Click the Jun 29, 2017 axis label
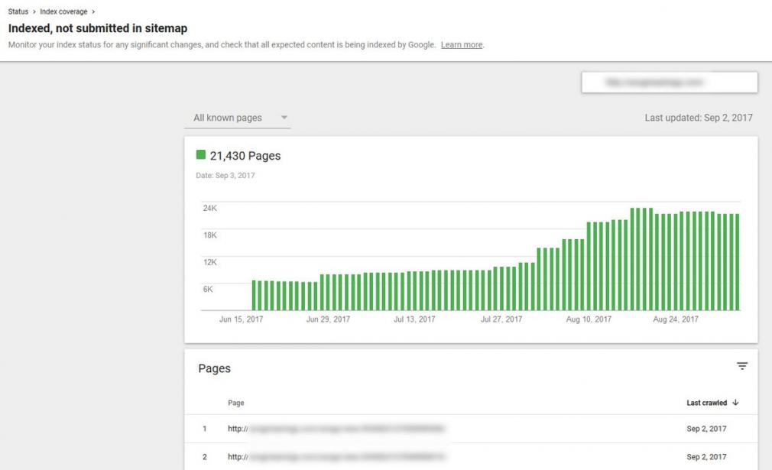The width and height of the screenshot is (772, 470). (x=328, y=319)
